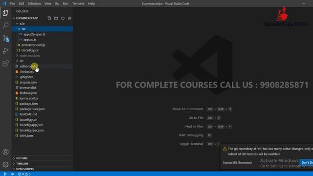Open README.md file

pyautogui.click(x=43, y=114)
